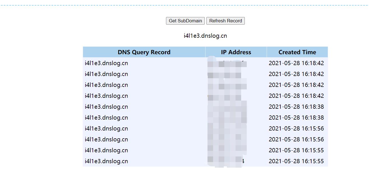The image size is (369, 190).
Task: Click the first row's 16:18:42 timestamp
Action: 296,63
